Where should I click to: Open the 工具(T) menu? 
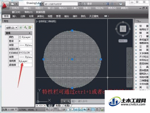point(75,8)
